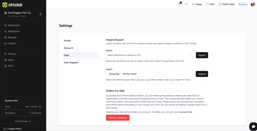Click the Usage button in header

(197, 4)
